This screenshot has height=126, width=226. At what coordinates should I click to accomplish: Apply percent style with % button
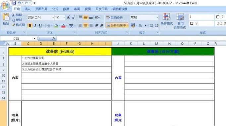point(140,25)
